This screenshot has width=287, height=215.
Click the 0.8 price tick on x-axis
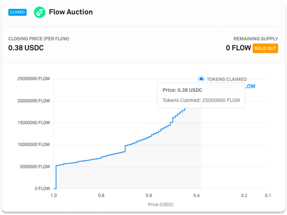[x=101, y=195]
